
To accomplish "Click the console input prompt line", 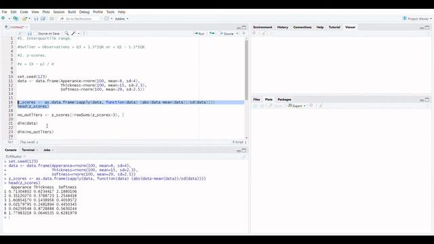I will [x=125, y=218].
